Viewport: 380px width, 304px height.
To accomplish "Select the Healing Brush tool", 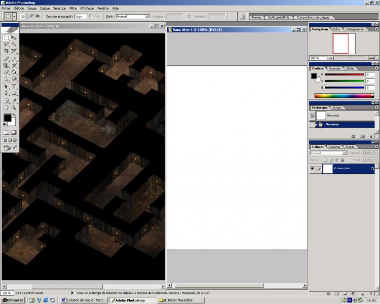I will 6,59.
